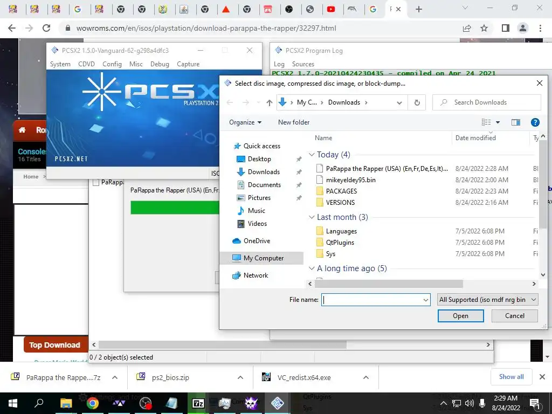The width and height of the screenshot is (552, 414).
Task: Open the Organize dropdown
Action: click(x=245, y=122)
